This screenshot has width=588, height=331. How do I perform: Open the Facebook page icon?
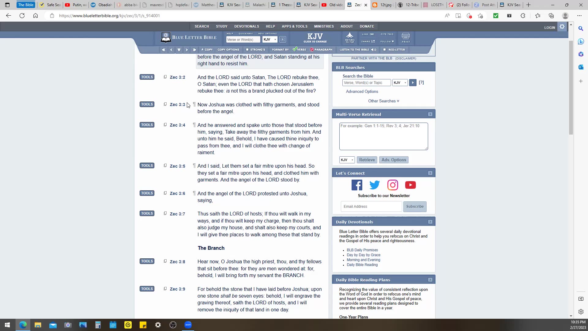[357, 185]
